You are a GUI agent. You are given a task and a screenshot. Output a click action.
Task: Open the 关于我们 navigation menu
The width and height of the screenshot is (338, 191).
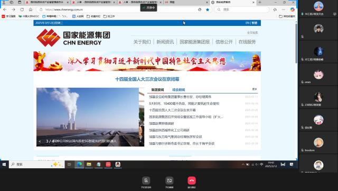142,42
